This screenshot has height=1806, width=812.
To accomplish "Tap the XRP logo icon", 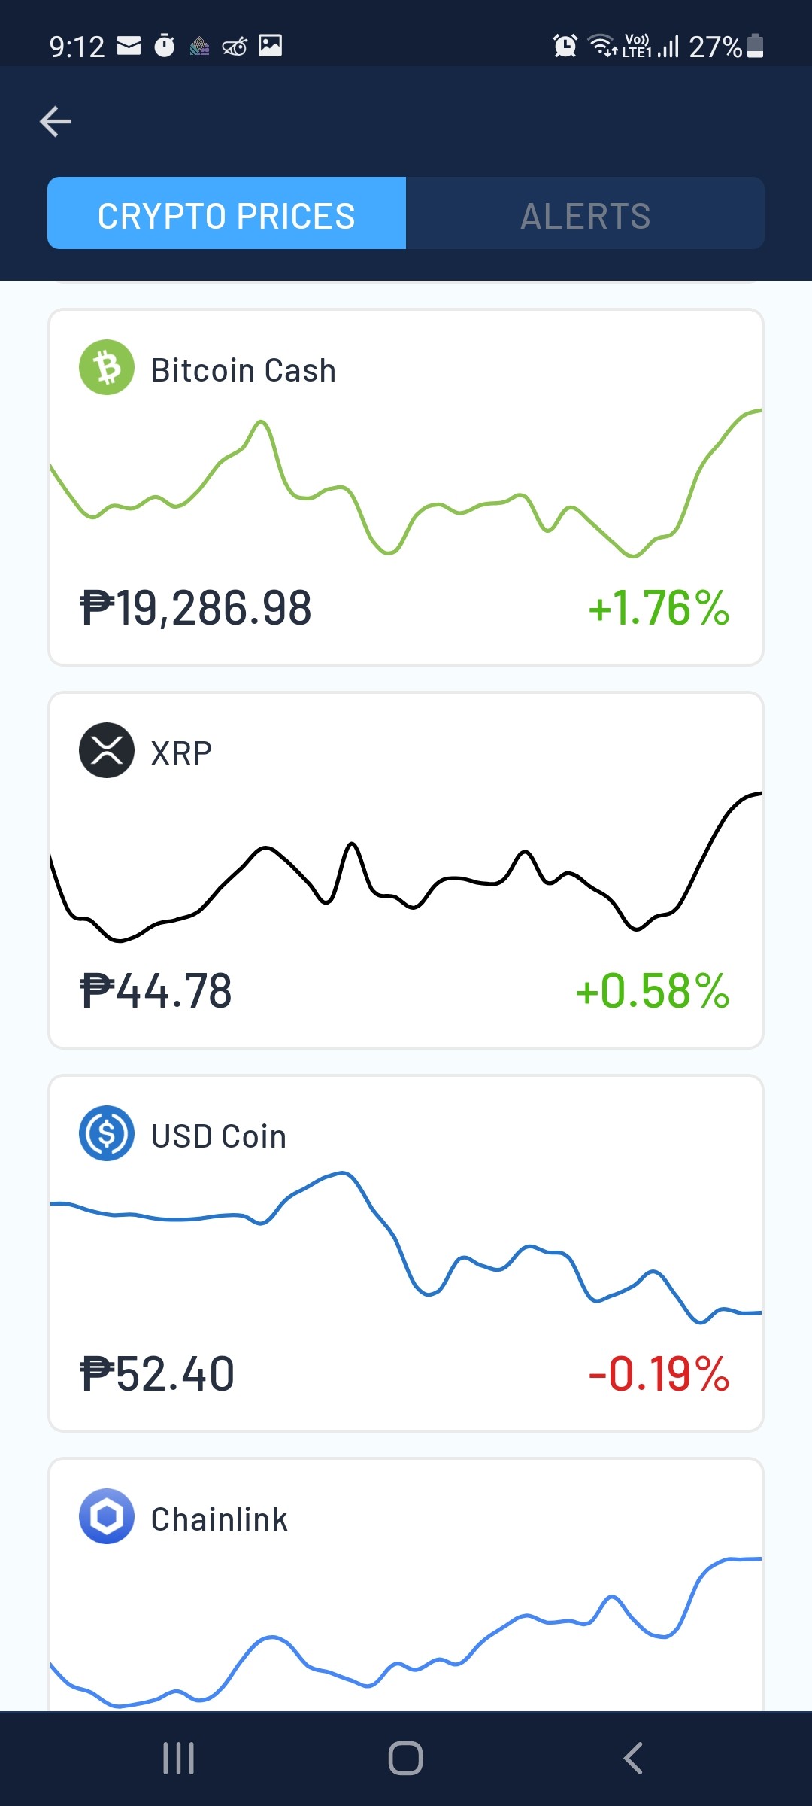I will pos(107,750).
